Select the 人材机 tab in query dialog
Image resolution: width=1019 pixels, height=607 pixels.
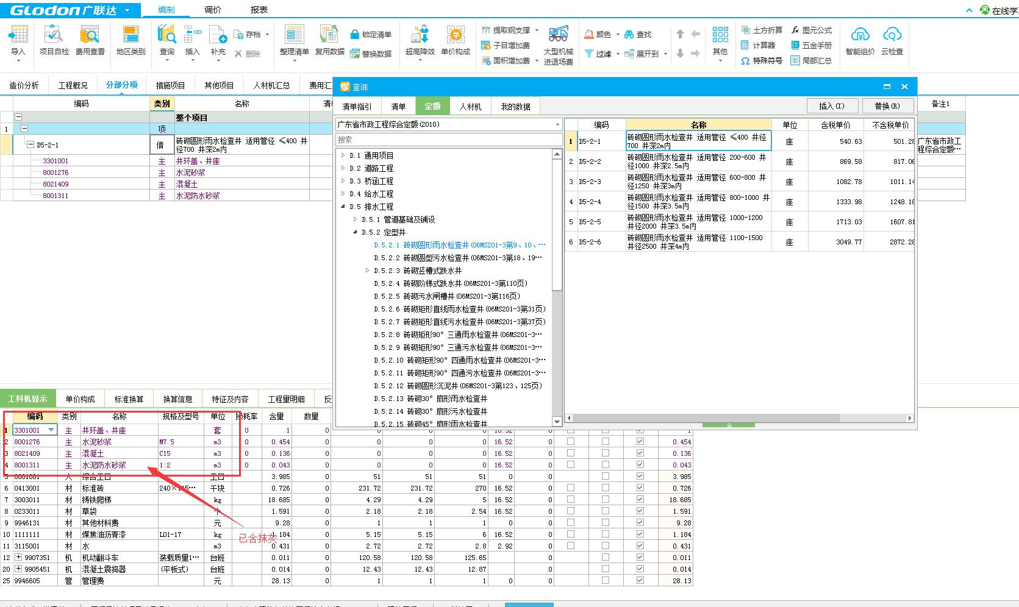(x=470, y=107)
